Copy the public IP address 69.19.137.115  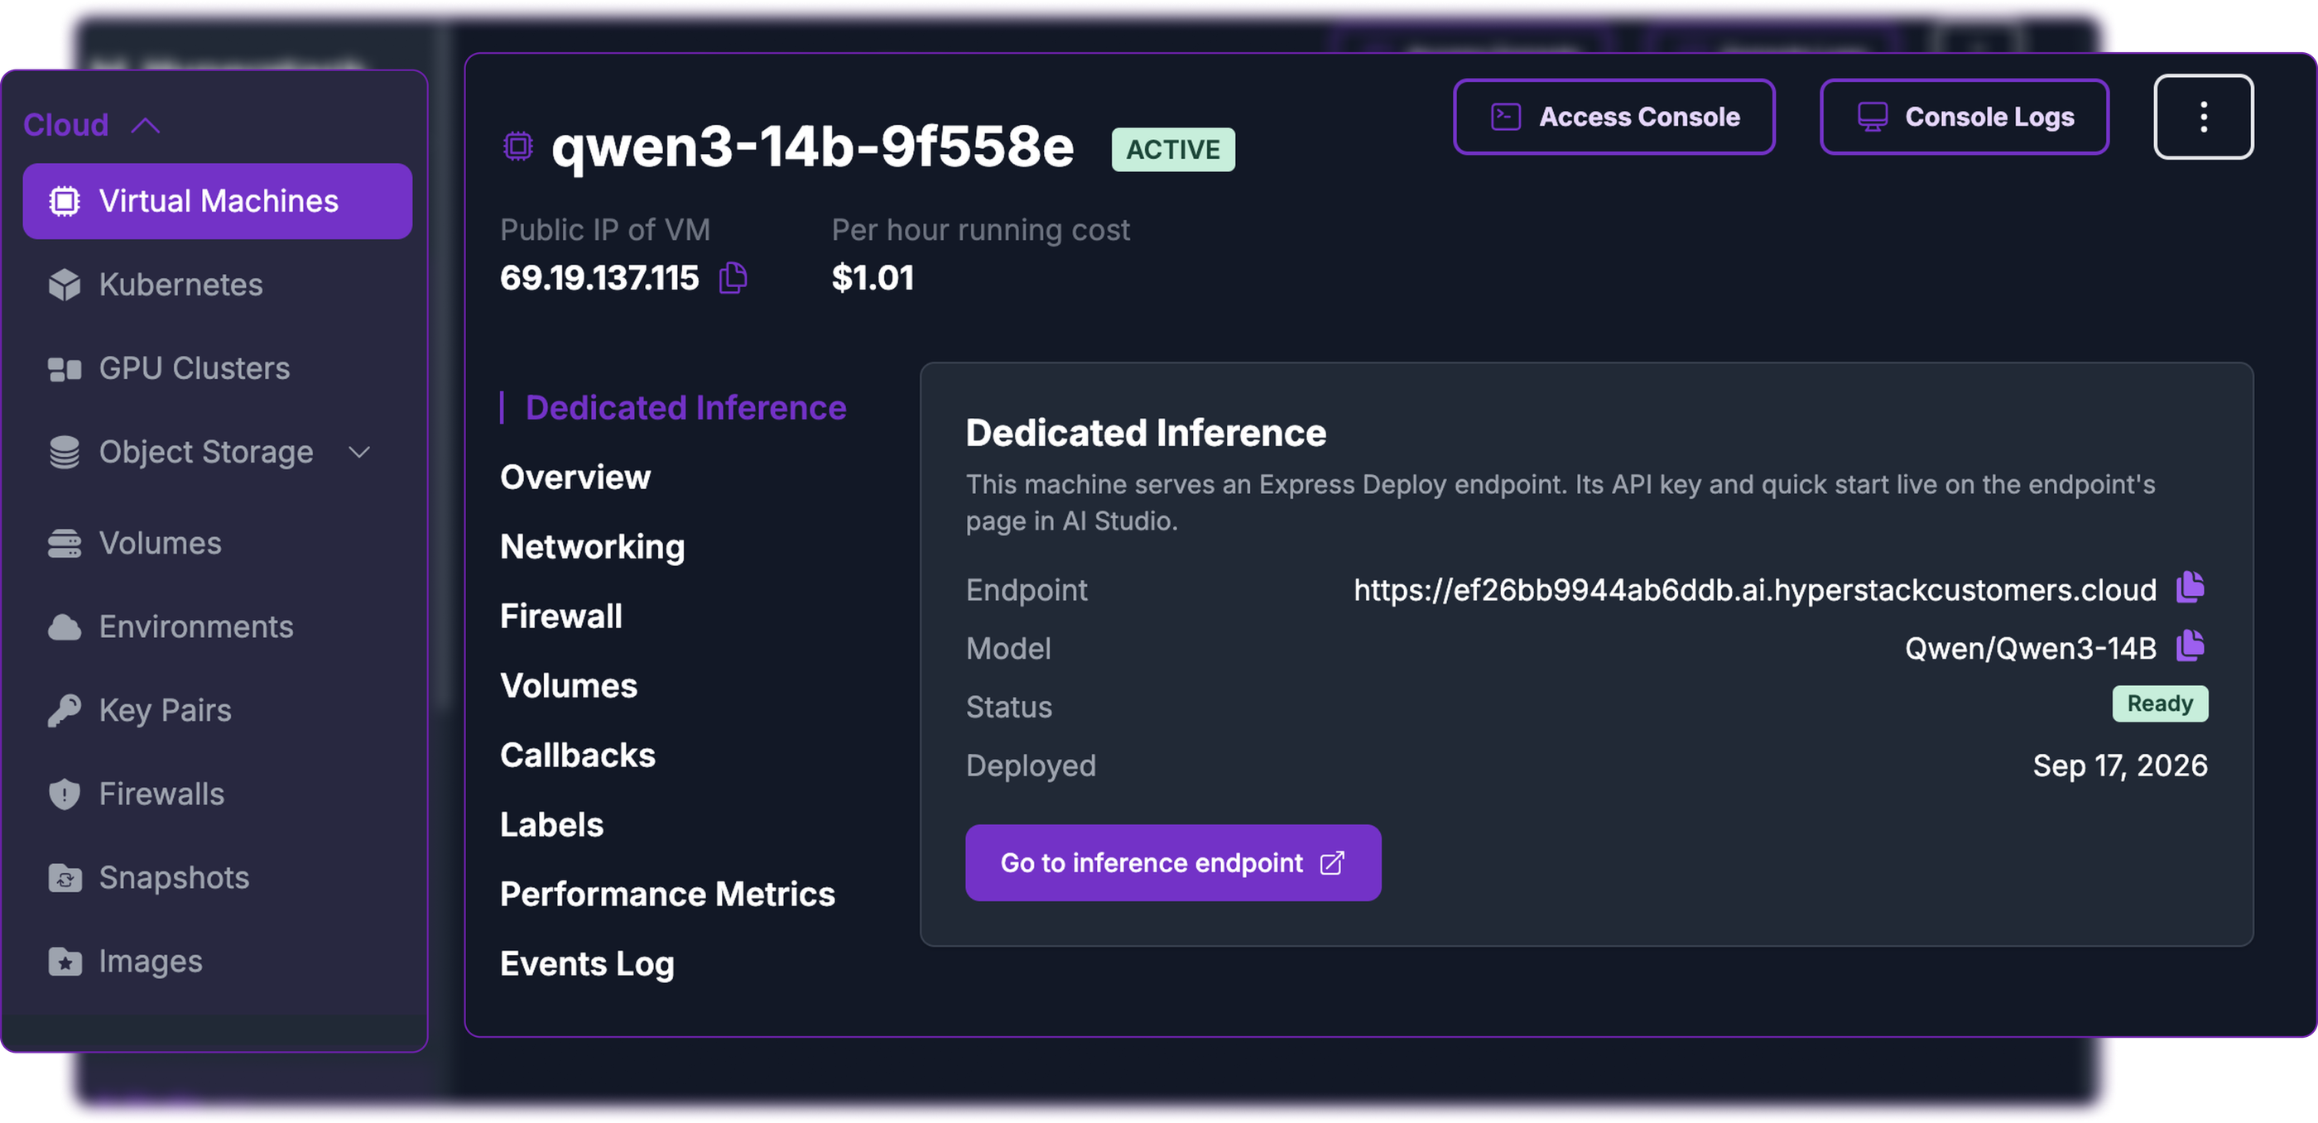point(733,278)
